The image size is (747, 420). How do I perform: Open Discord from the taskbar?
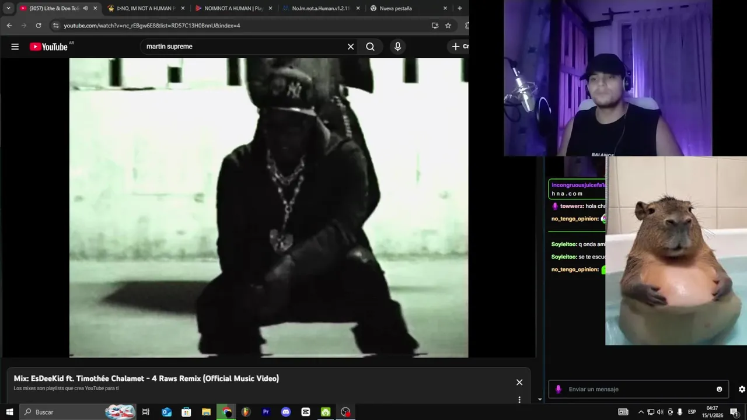pyautogui.click(x=286, y=412)
